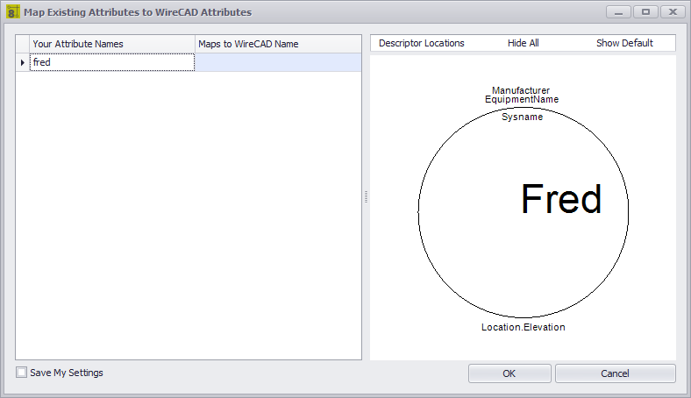Click the row indicator arrow beside fred
This screenshot has height=398, width=691.
pos(23,62)
